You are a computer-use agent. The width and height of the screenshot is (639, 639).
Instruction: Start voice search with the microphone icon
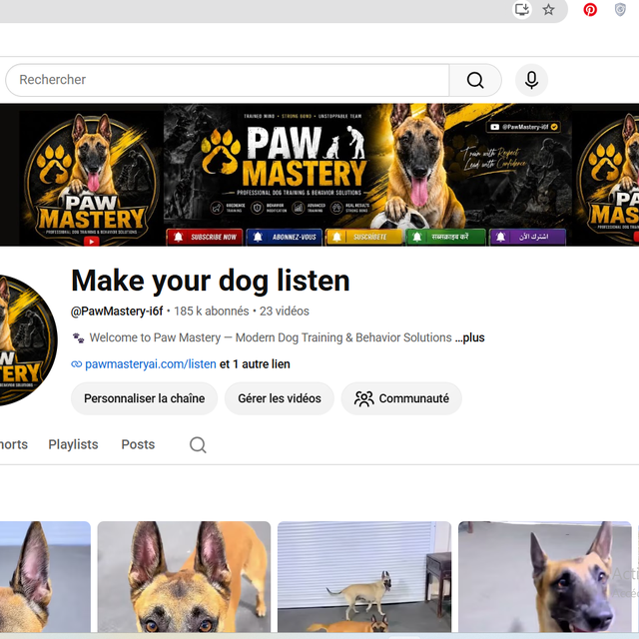tap(531, 80)
